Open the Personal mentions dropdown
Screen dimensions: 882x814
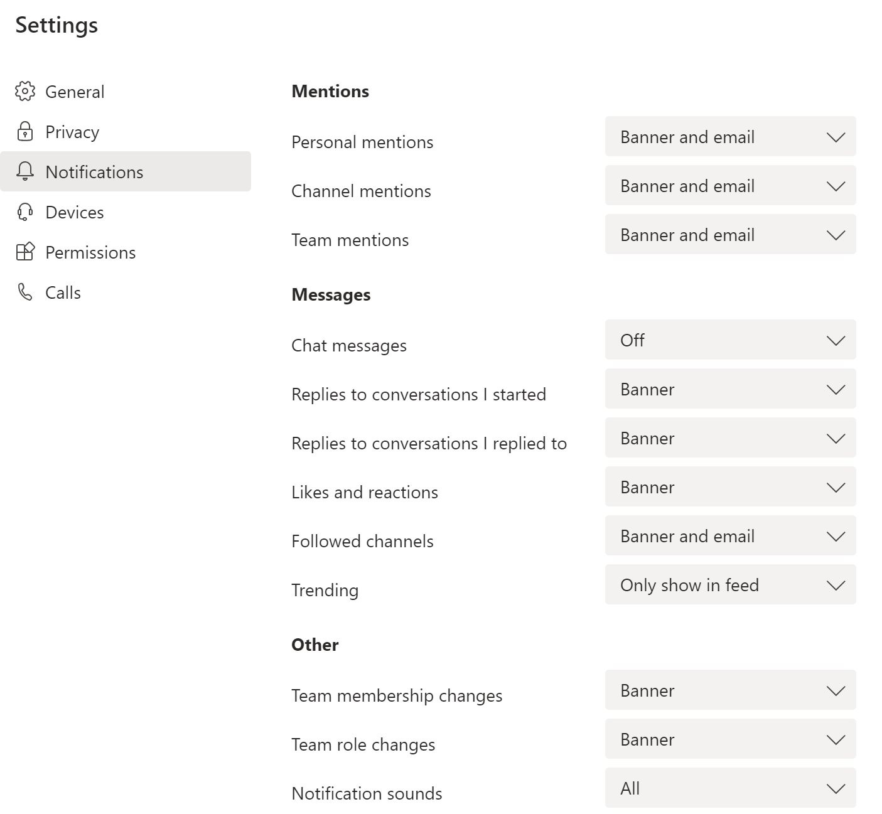(x=730, y=136)
